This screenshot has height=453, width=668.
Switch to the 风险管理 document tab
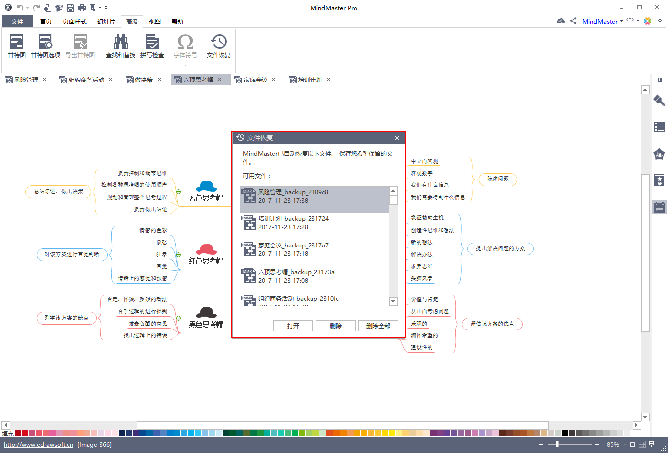click(x=26, y=80)
